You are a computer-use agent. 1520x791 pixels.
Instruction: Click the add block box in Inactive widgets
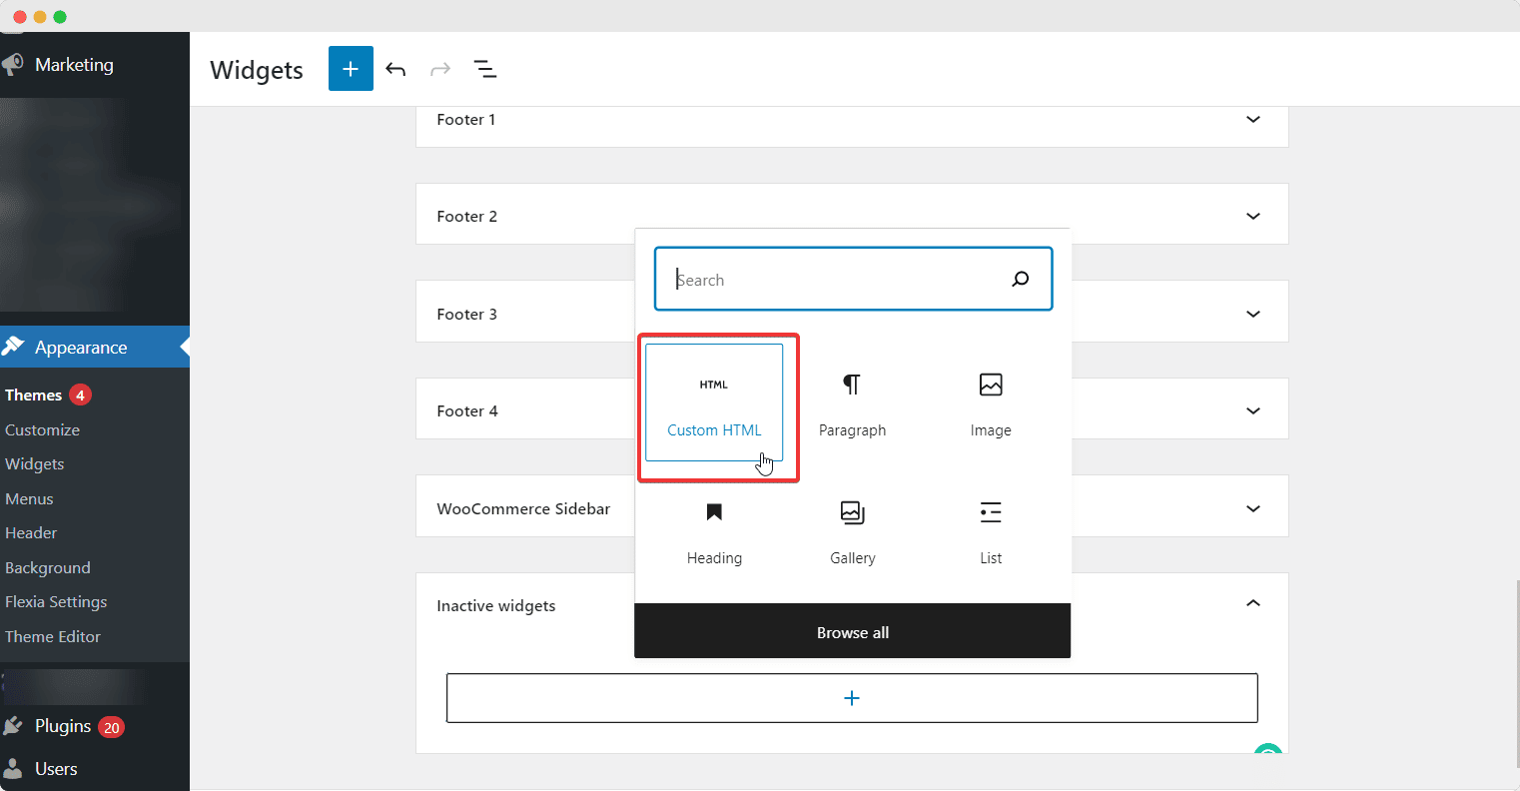pyautogui.click(x=851, y=698)
